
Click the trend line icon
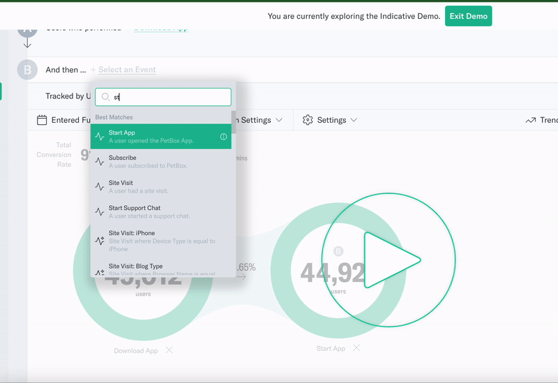pos(531,120)
